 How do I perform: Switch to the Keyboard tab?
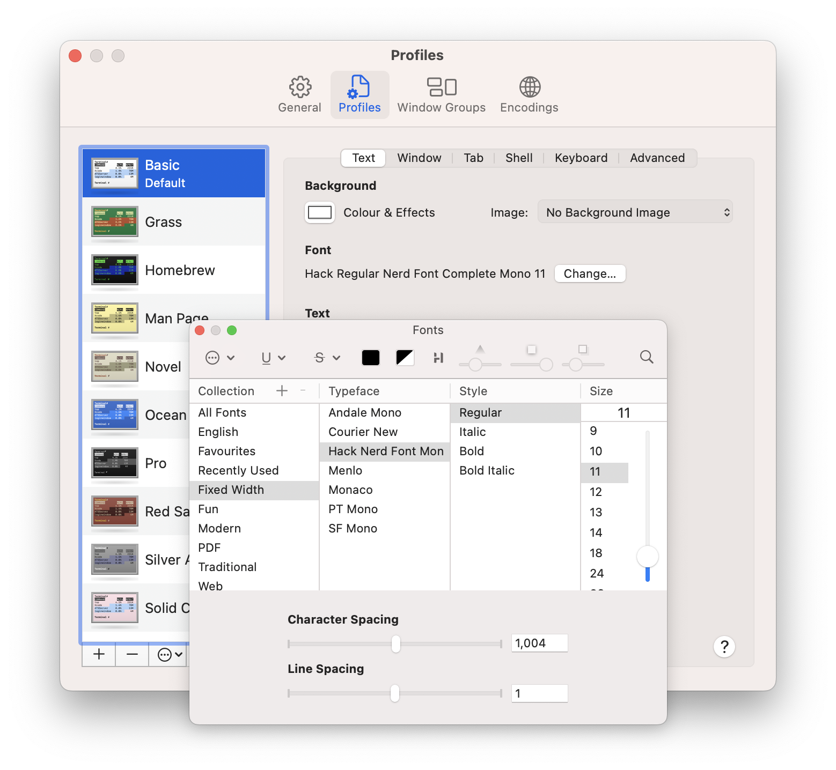click(x=581, y=158)
